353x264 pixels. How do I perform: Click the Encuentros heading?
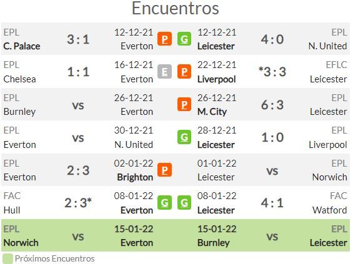(175, 8)
